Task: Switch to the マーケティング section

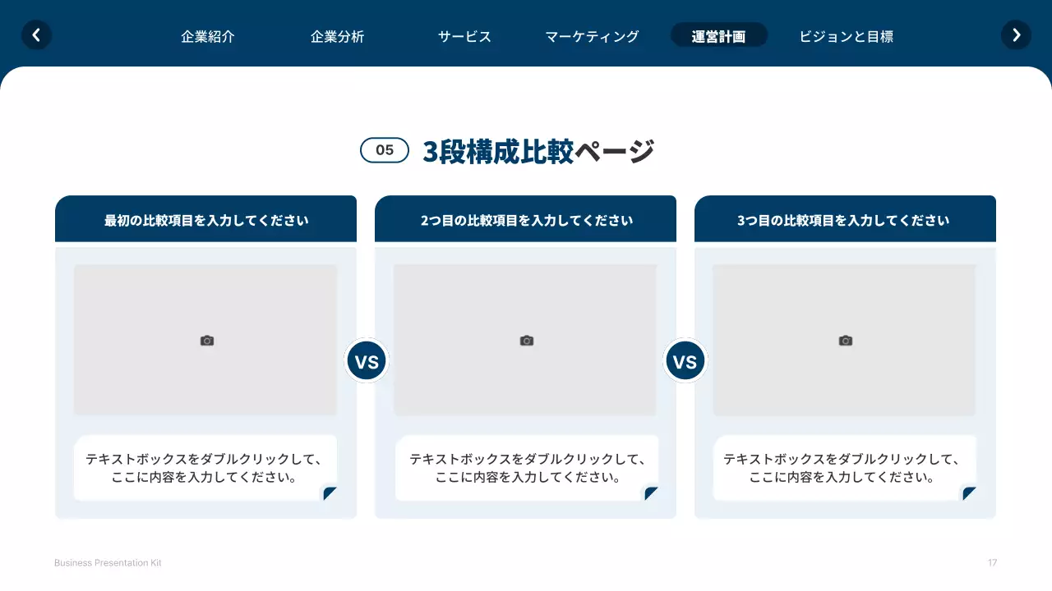Action: pyautogui.click(x=591, y=36)
